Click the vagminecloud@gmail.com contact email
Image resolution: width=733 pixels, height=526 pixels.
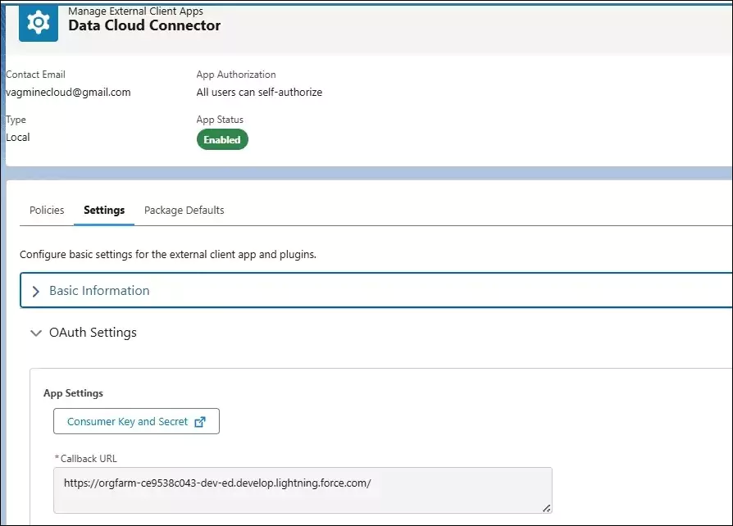pyautogui.click(x=68, y=93)
